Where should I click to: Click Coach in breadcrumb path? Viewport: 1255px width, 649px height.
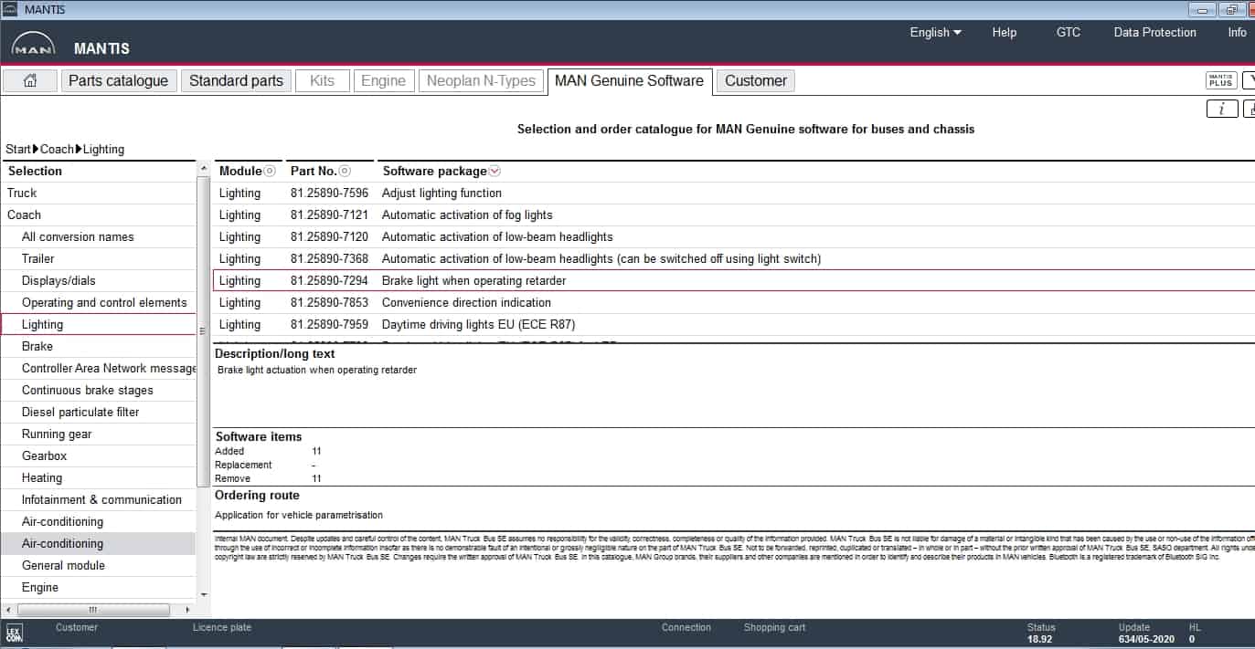(58, 149)
